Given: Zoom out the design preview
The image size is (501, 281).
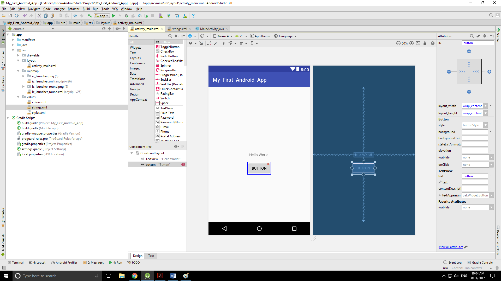Looking at the screenshot, I should tap(398, 43).
